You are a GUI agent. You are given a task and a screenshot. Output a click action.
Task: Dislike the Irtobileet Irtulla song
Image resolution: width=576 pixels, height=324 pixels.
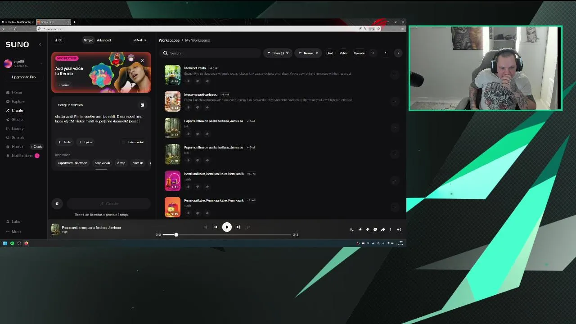197,81
